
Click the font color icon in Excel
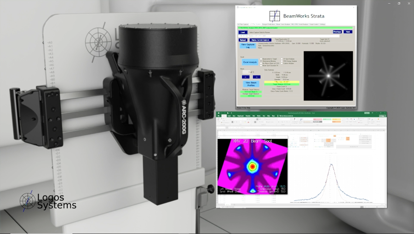pyautogui.click(x=248, y=122)
